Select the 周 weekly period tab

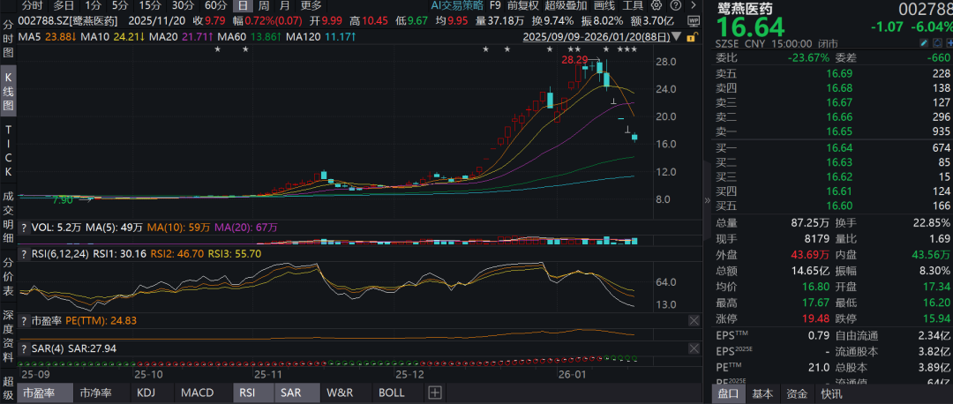point(263,5)
